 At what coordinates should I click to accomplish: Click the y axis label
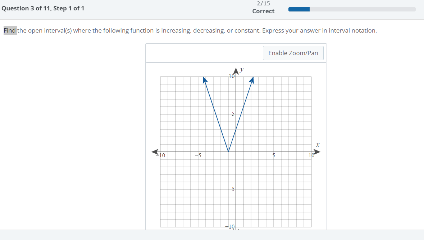coord(241,69)
